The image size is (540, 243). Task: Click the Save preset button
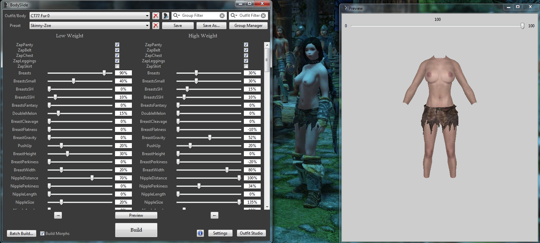tap(178, 26)
